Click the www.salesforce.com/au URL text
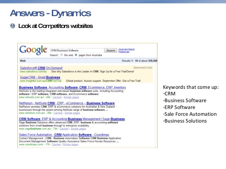Image resolution: width=226 pixels, height=169 pixels. click(33, 71)
